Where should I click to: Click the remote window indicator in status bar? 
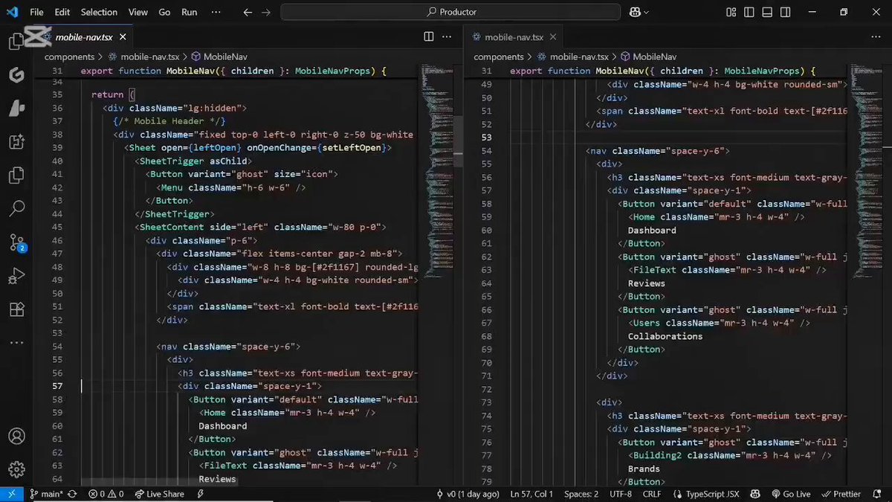tap(11, 494)
